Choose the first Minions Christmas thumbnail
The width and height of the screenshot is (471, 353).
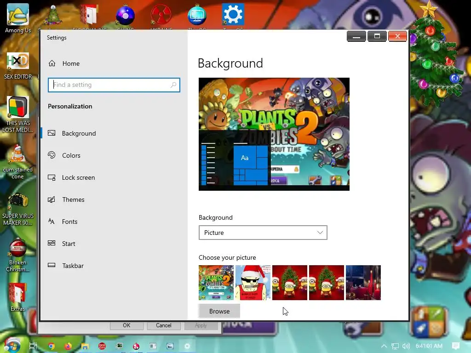coord(290,283)
